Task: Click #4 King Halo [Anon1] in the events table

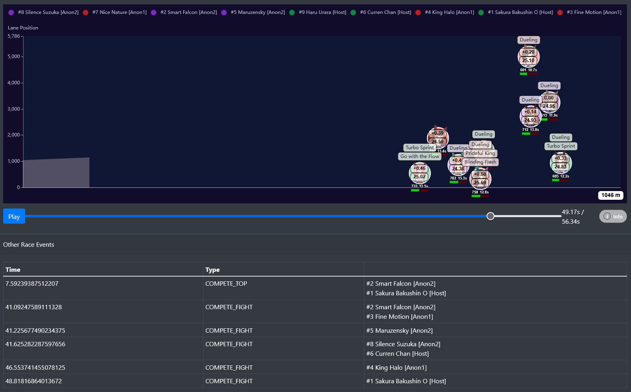Action: point(397,368)
